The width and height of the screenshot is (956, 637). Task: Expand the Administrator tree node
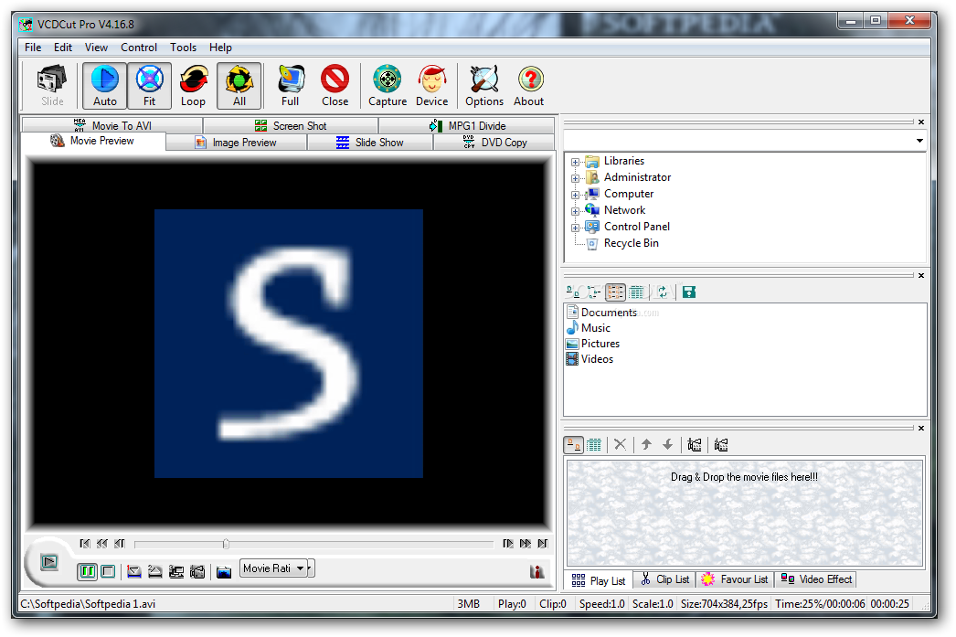coord(575,178)
